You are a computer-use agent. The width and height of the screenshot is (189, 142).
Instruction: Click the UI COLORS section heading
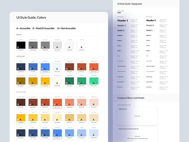click(21, 56)
